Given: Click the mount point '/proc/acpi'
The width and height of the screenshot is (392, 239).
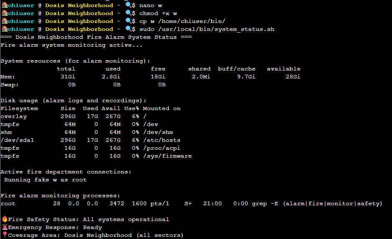Looking at the screenshot, I should [161, 148].
